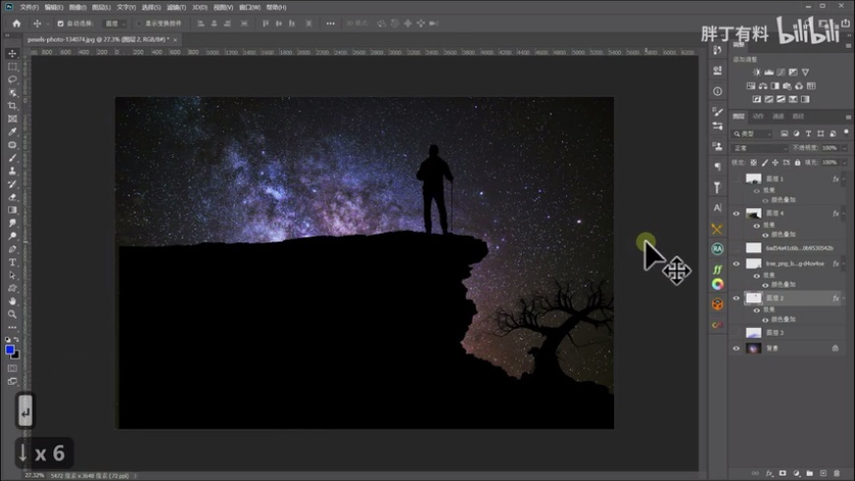Hide 图层 2 layer
The height and width of the screenshot is (481, 855).
[x=736, y=298]
